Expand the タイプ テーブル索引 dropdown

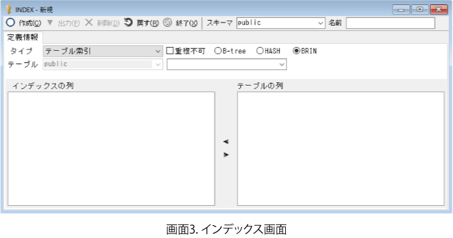(x=103, y=51)
